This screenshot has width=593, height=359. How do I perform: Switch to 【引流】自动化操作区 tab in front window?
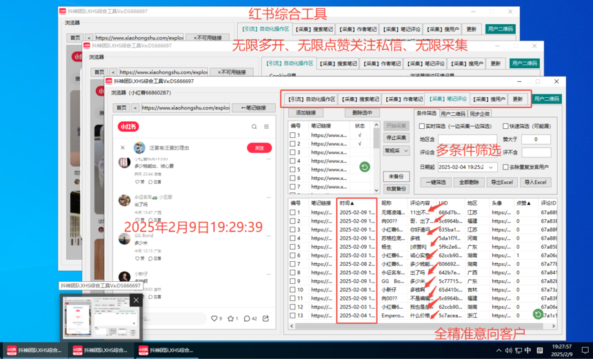point(311,99)
